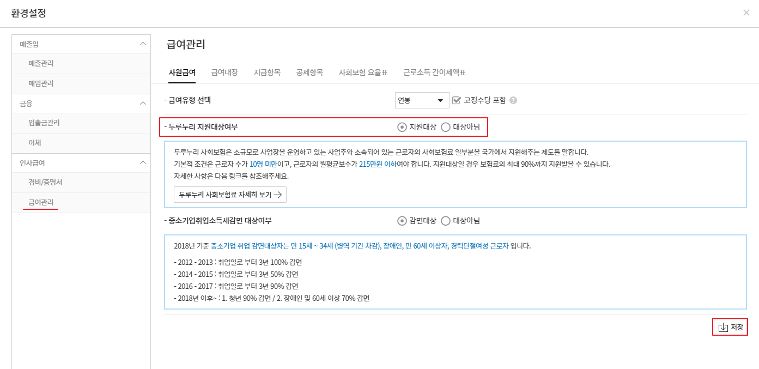This screenshot has width=759, height=369.
Task: Open 매출관리 in the sidebar
Action: 41,64
